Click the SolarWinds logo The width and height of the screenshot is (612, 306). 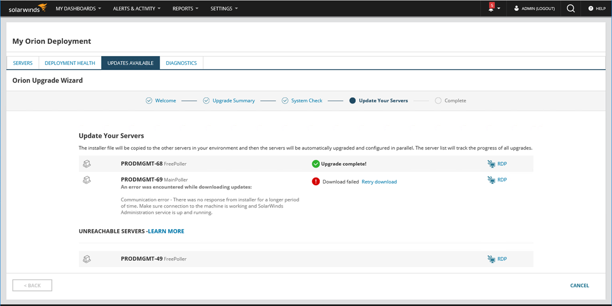point(28,8)
